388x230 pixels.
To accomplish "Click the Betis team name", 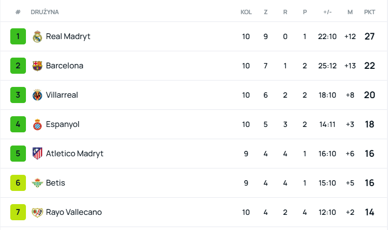I will tap(56, 183).
